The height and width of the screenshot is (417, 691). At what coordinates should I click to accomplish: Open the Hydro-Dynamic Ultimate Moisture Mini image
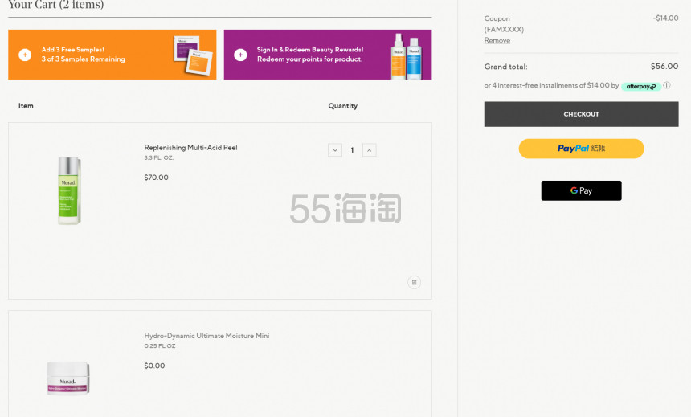(x=68, y=378)
